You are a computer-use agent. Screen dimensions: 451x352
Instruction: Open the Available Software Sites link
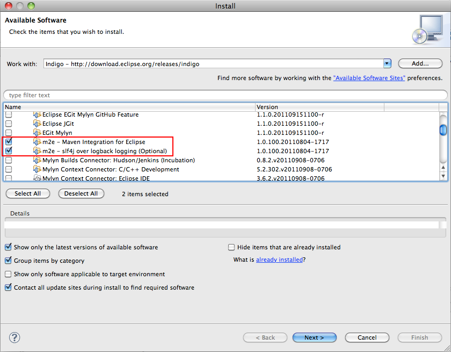tap(369, 78)
